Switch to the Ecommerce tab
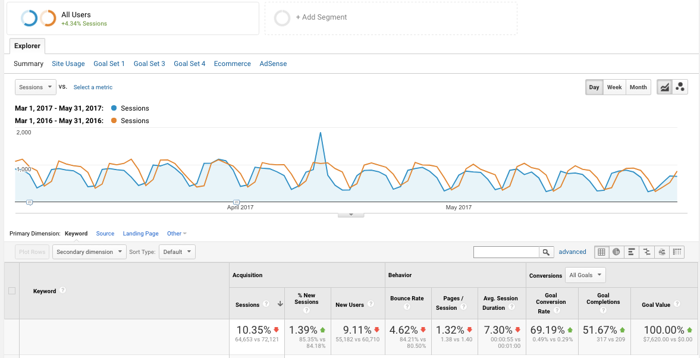Image resolution: width=700 pixels, height=358 pixels. tap(232, 64)
